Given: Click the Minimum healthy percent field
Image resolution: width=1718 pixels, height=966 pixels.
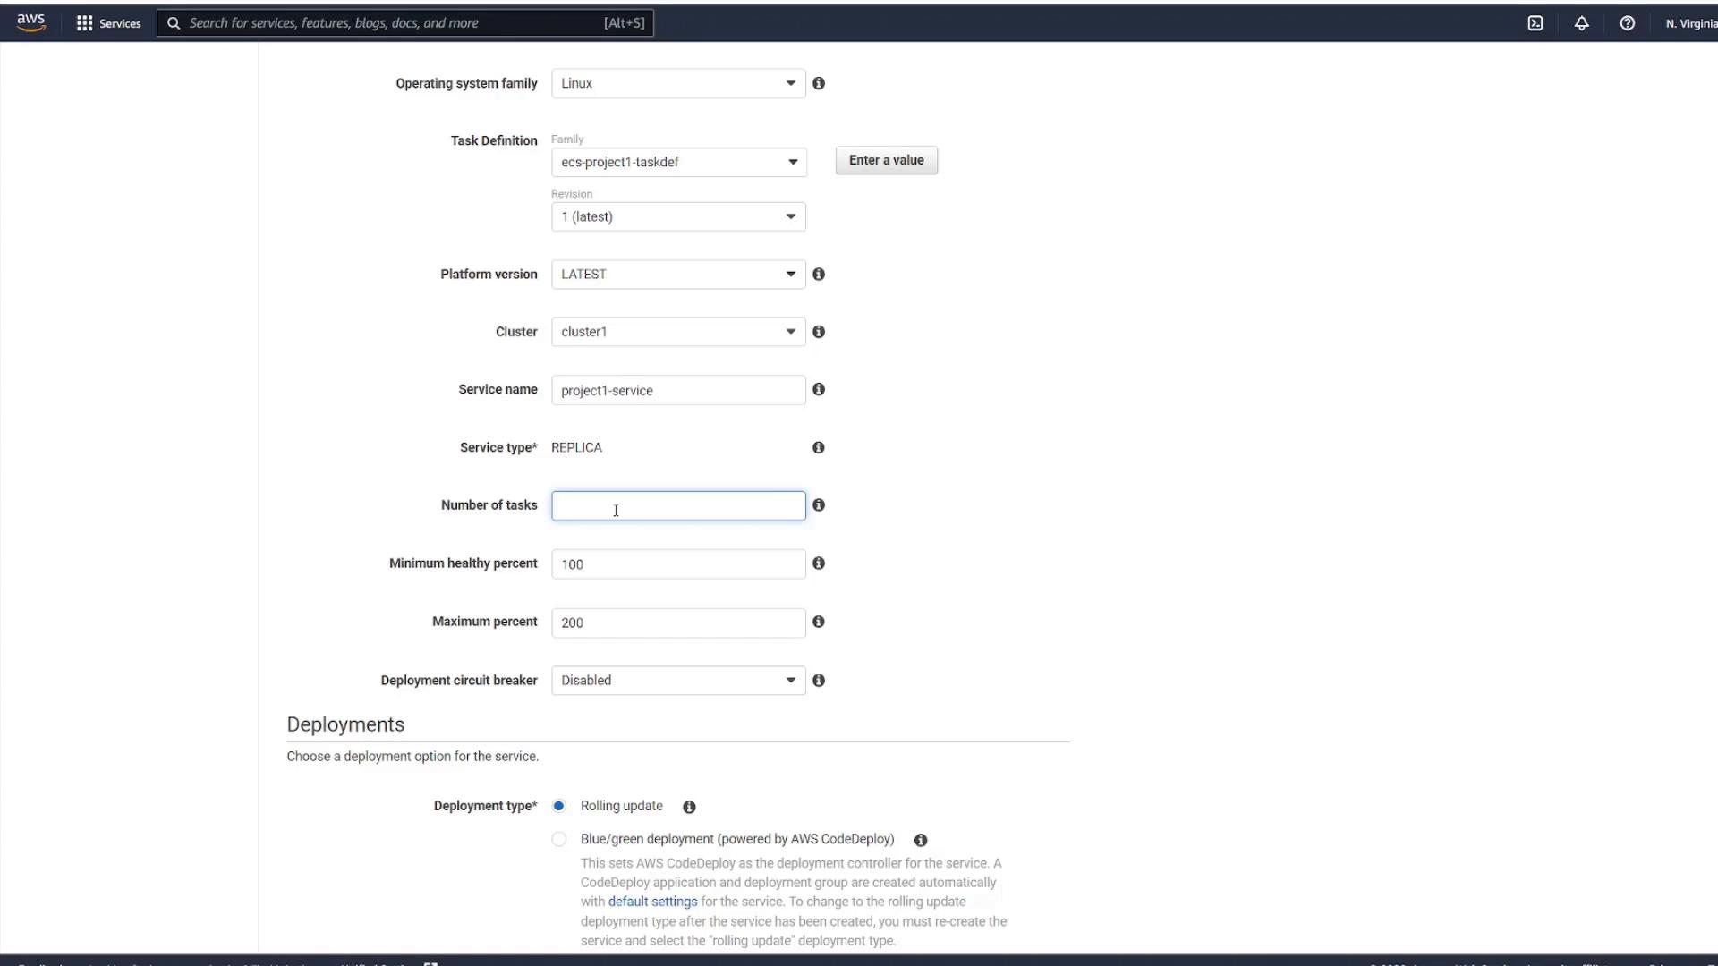Looking at the screenshot, I should 678,564.
